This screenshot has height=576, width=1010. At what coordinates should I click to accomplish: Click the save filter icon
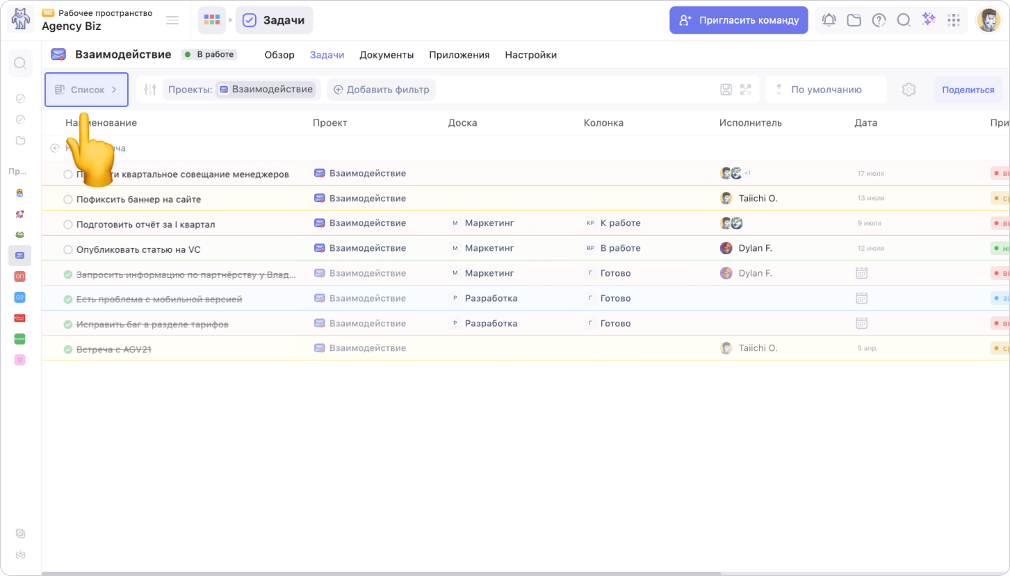pyautogui.click(x=726, y=90)
